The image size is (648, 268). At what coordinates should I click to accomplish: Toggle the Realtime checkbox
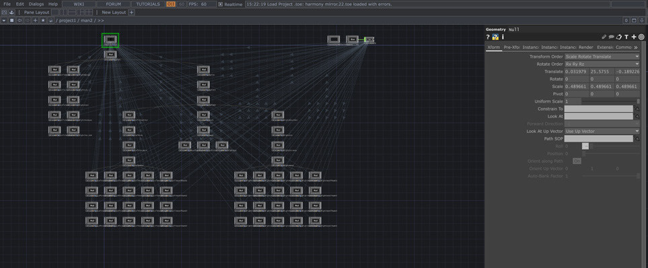[221, 4]
